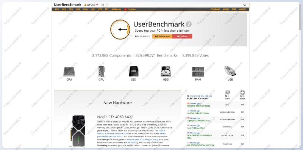Open the RAM memory sticks category icon
This screenshot has height=150, width=303.
[198, 72]
